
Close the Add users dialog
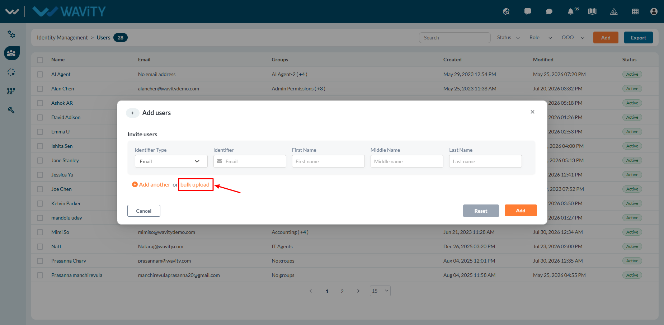pos(532,112)
